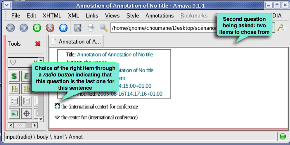Close the Tools panel with red X
Image resolution: width=290 pixels, height=145 pixels.
tap(38, 44)
